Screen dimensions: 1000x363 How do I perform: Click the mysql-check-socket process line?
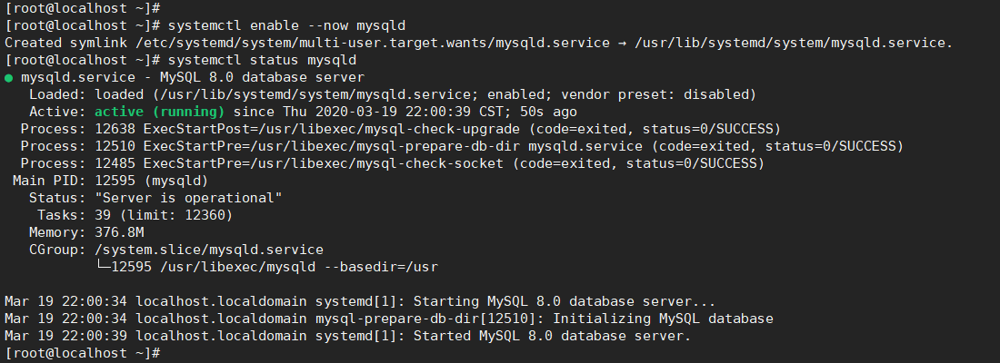tap(392, 163)
